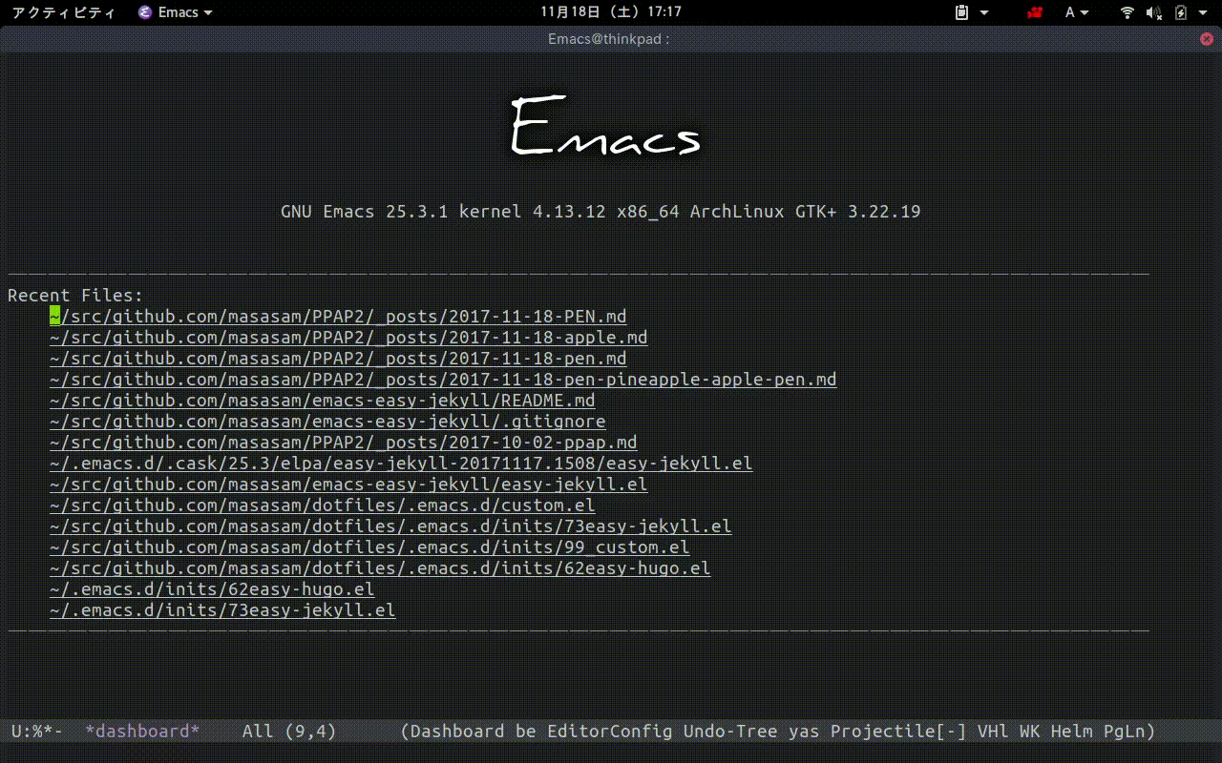The width and height of the screenshot is (1222, 763).
Task: Open ~/.emacs.d/inits/62easy-hugo.el link
Action: tap(212, 589)
